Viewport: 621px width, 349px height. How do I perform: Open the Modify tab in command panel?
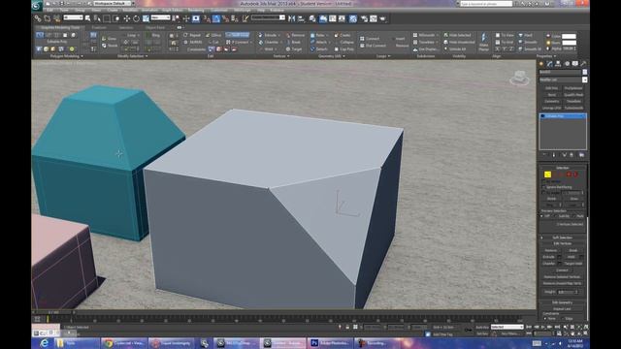tap(550, 64)
